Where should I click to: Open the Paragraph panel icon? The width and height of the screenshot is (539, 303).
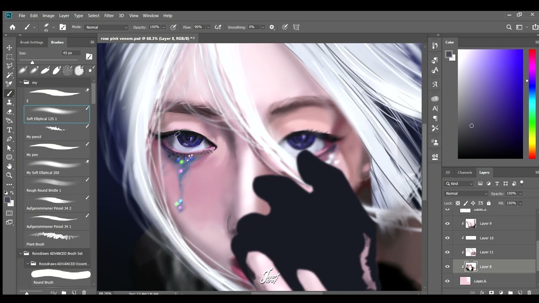(x=435, y=118)
